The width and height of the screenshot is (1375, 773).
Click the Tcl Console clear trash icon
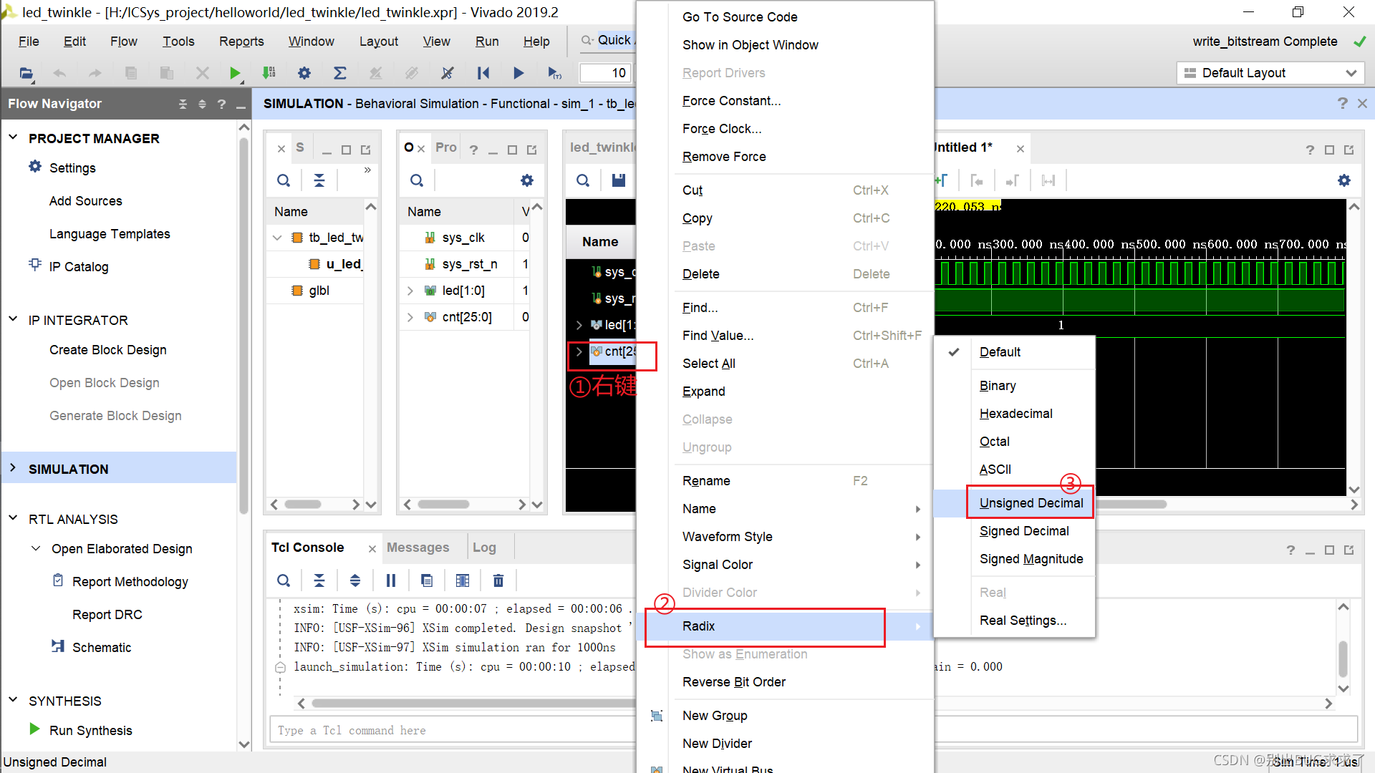point(498,580)
